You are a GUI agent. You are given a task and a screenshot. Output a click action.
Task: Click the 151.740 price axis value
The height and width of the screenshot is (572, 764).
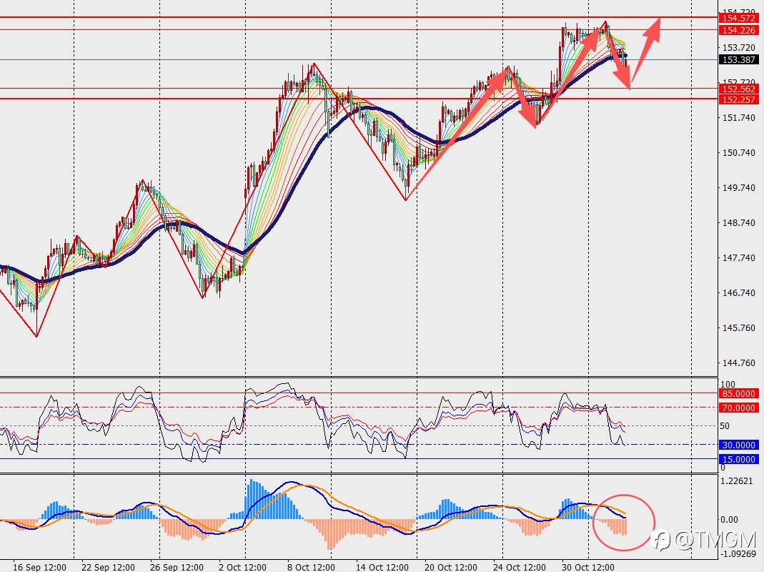[739, 117]
